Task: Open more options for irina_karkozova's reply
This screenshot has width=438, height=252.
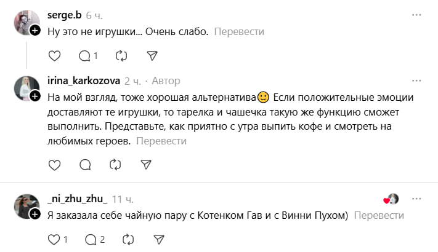Action: (x=418, y=81)
